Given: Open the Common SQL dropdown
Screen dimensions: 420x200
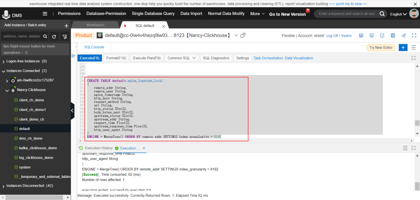Looking at the screenshot, I should 182,58.
